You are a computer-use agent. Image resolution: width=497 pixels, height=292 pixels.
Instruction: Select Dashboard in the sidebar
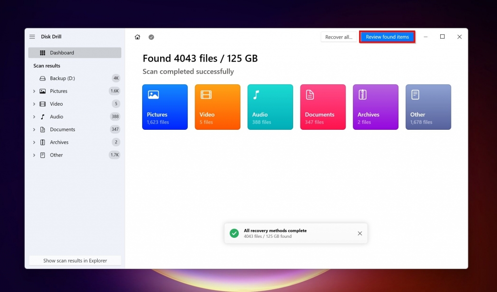[75, 53]
